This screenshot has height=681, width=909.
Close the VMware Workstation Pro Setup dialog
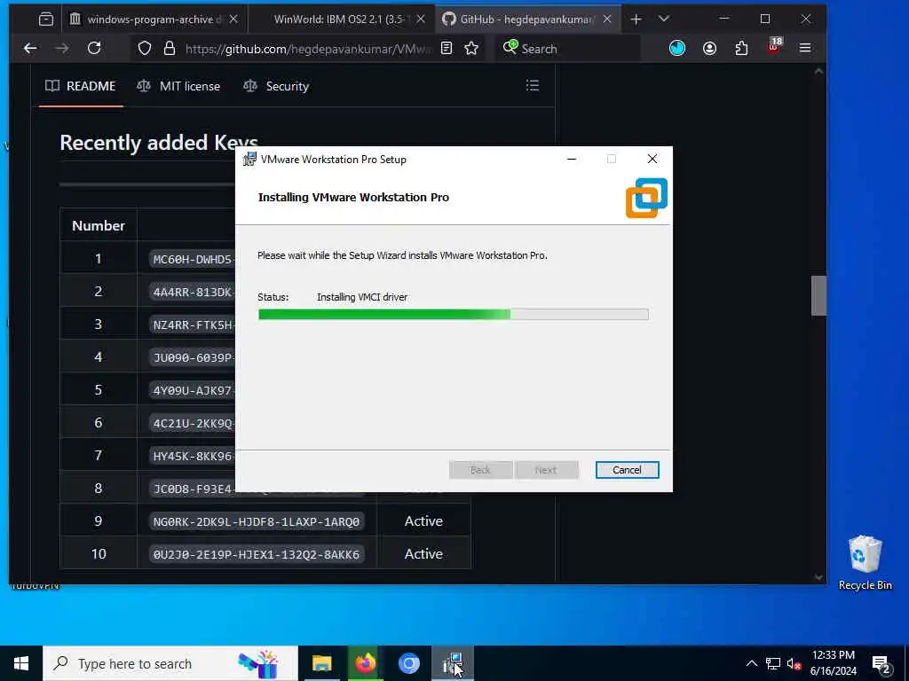(652, 160)
